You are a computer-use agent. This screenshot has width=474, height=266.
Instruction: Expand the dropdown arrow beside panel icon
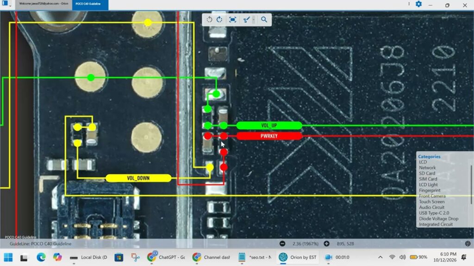pos(10,6)
